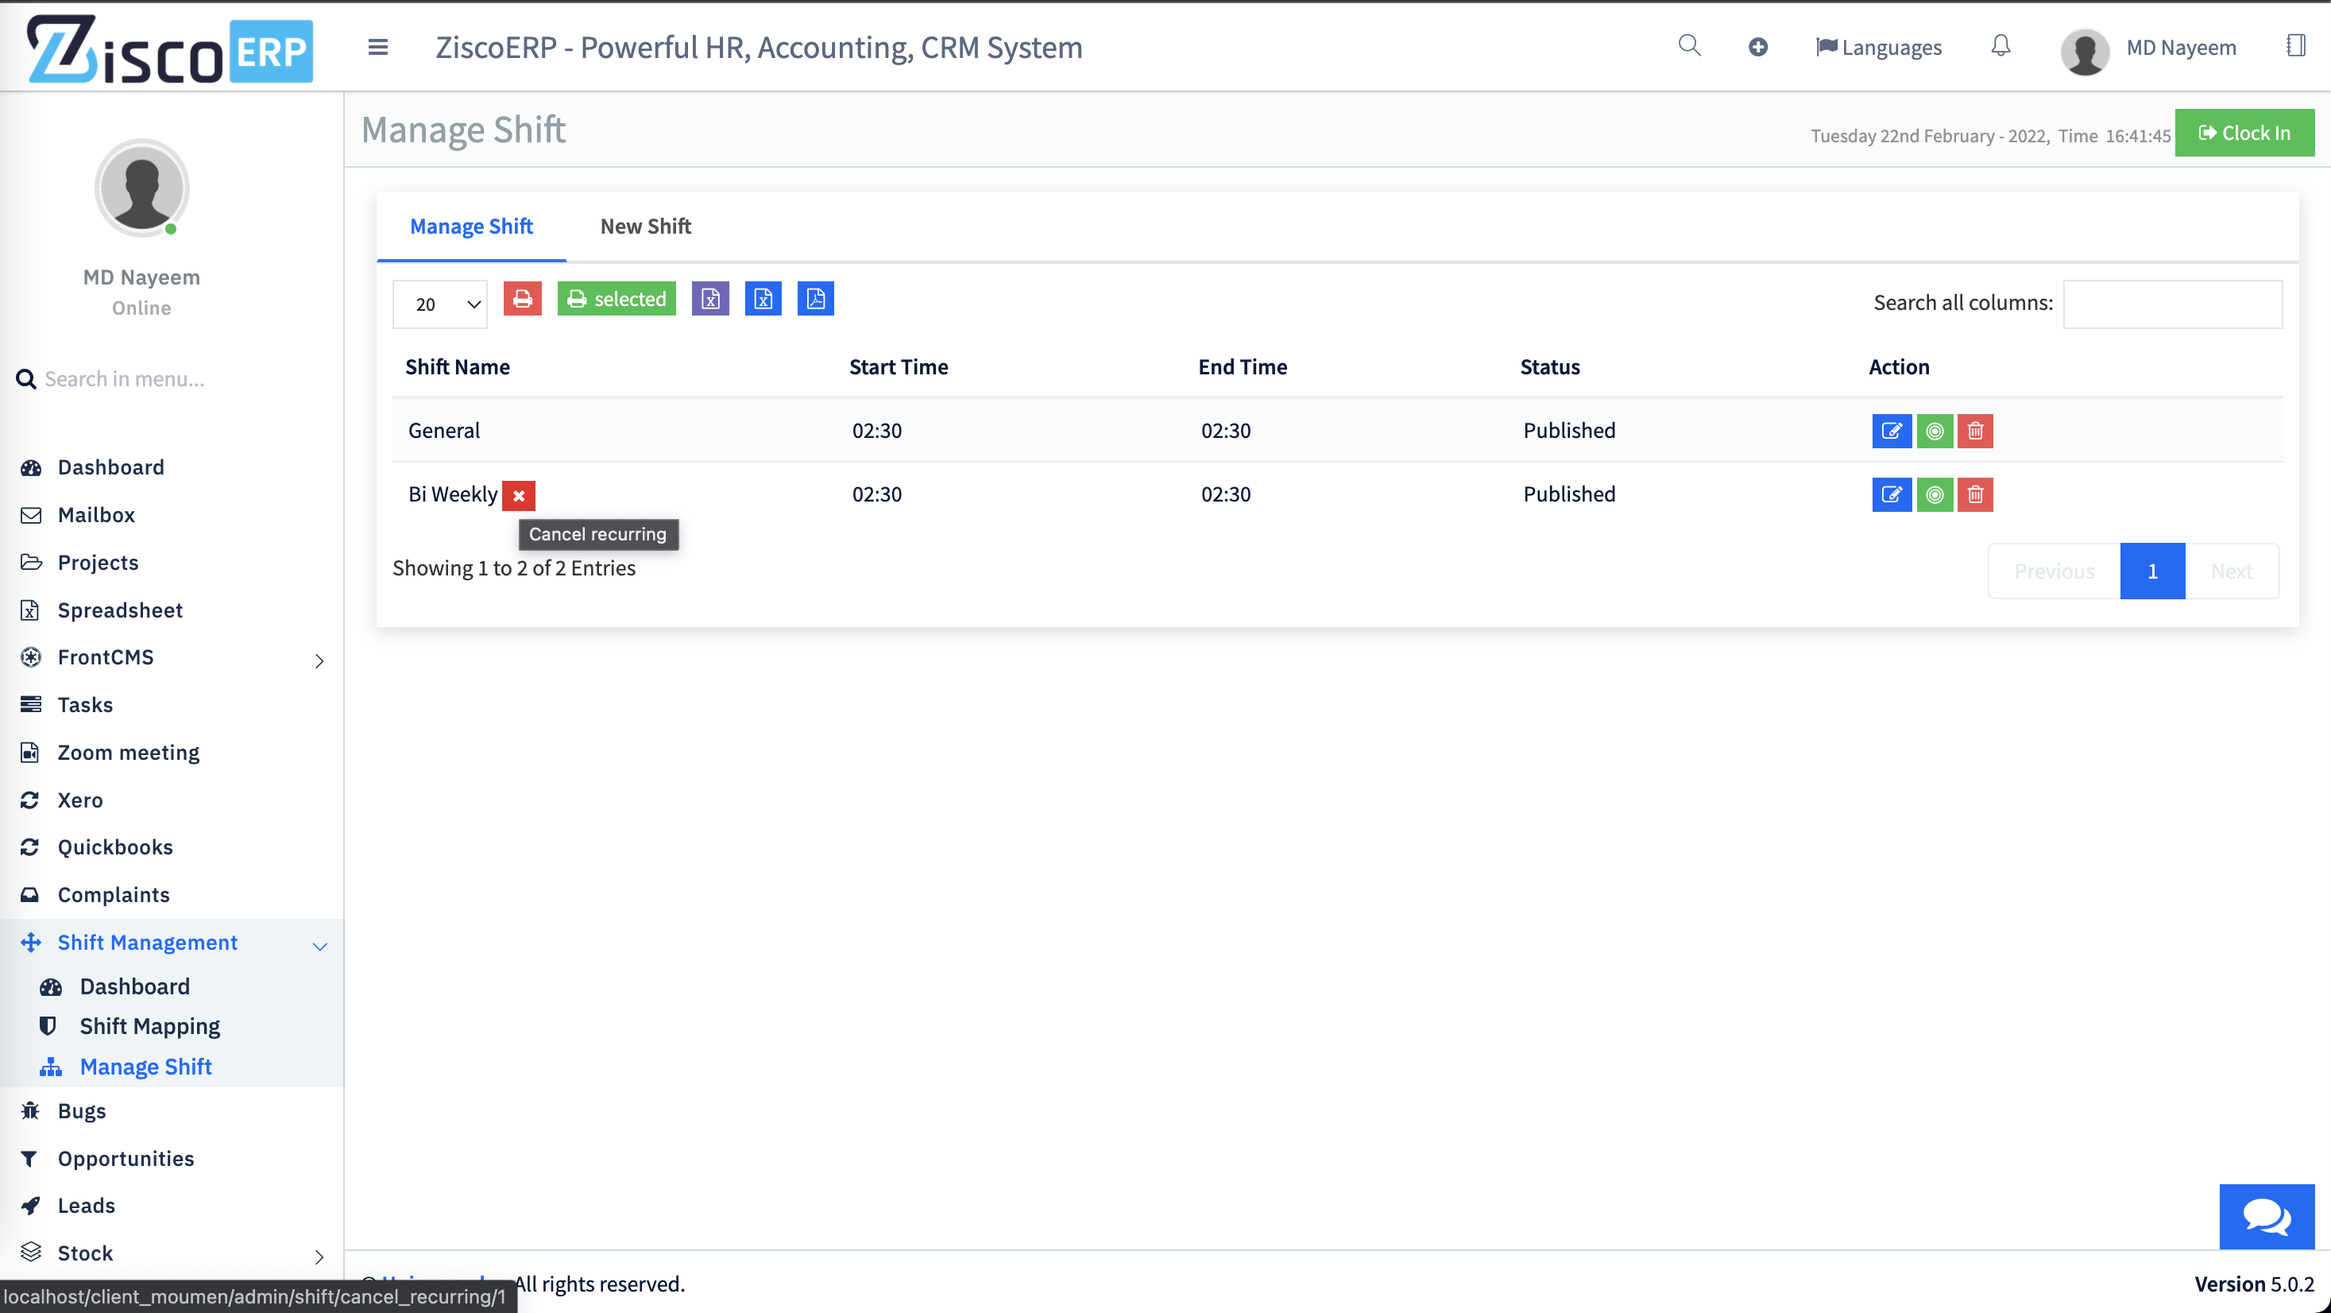
Task: Select the search magnifier in the header
Action: click(1688, 45)
